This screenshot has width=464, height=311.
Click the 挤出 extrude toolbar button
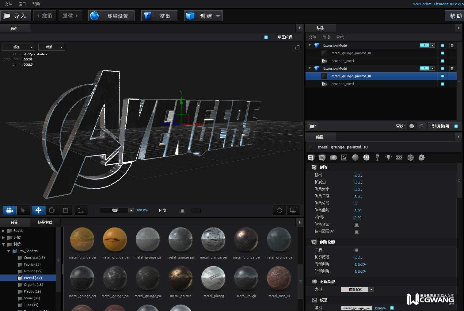point(159,16)
